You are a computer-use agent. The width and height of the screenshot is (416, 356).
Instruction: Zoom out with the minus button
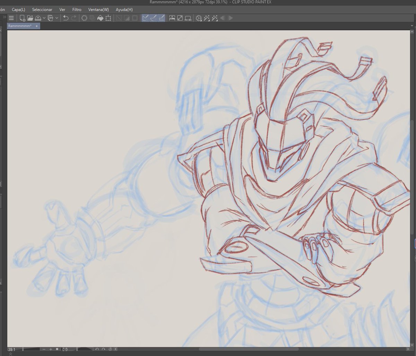[x=44, y=349]
